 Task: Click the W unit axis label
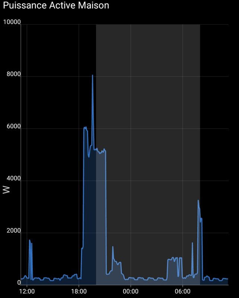click(x=6, y=190)
